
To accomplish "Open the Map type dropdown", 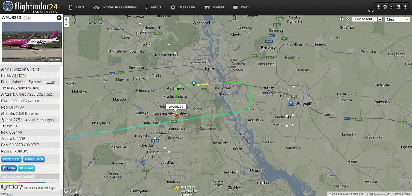I will 397,20.
